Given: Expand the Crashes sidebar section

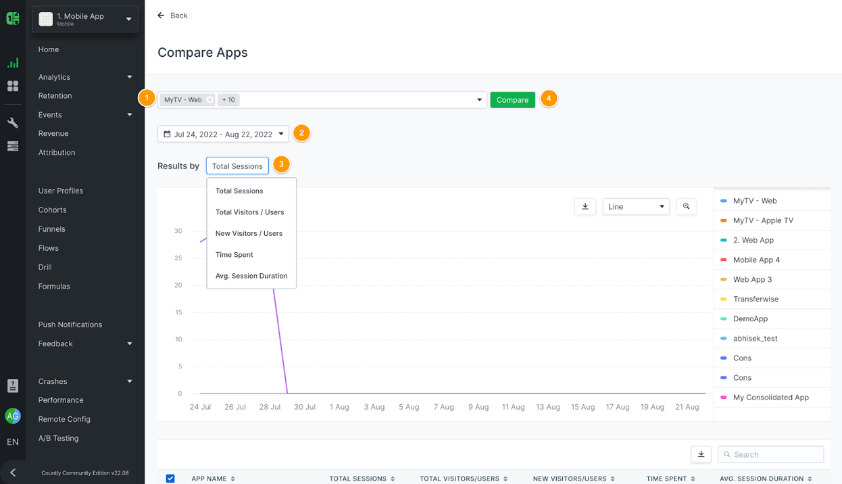Looking at the screenshot, I should [x=130, y=381].
